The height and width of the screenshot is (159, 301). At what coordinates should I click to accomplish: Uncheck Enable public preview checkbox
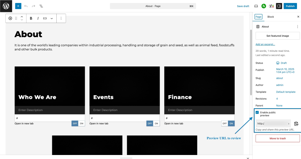257,113
